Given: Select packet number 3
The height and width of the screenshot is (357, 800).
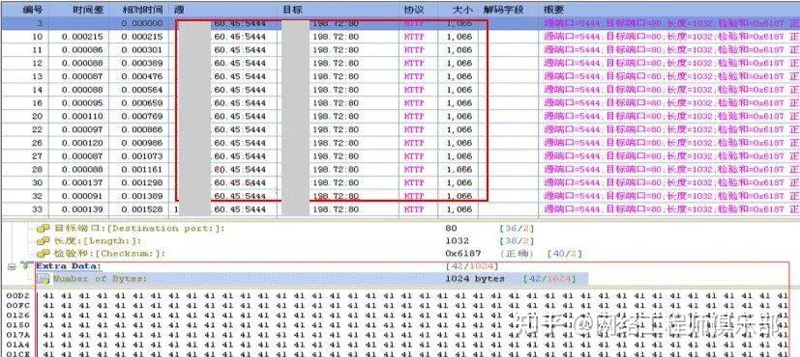Looking at the screenshot, I should pos(400,23).
